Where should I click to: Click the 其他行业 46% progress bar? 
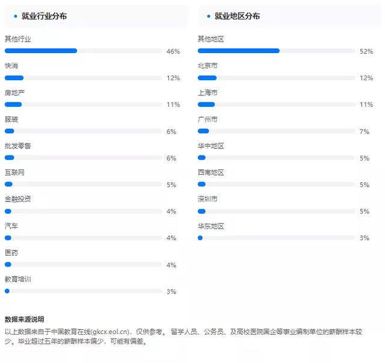84,51
